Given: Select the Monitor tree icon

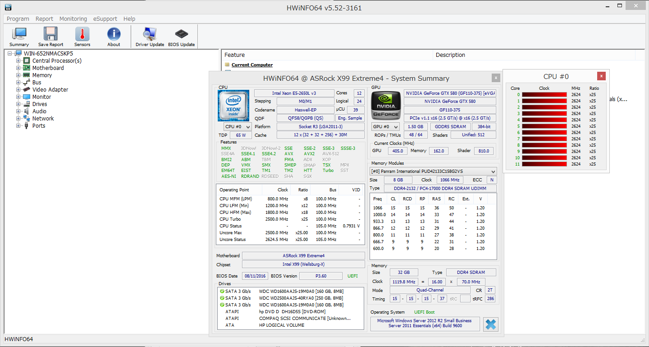Looking at the screenshot, I should 27,97.
